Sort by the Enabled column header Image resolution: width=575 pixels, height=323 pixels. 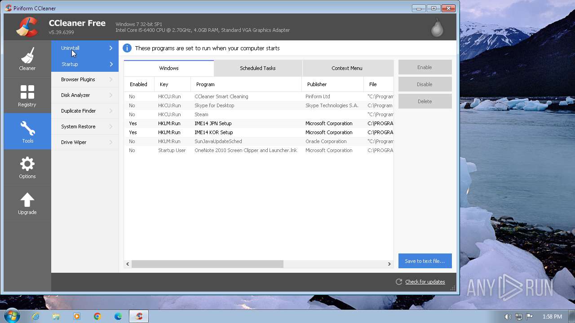pyautogui.click(x=139, y=84)
